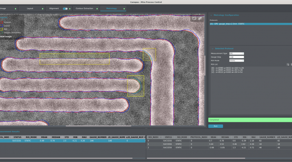Click the red Contour legend swatch
The height and width of the screenshot is (162, 292).
coord(1,22)
